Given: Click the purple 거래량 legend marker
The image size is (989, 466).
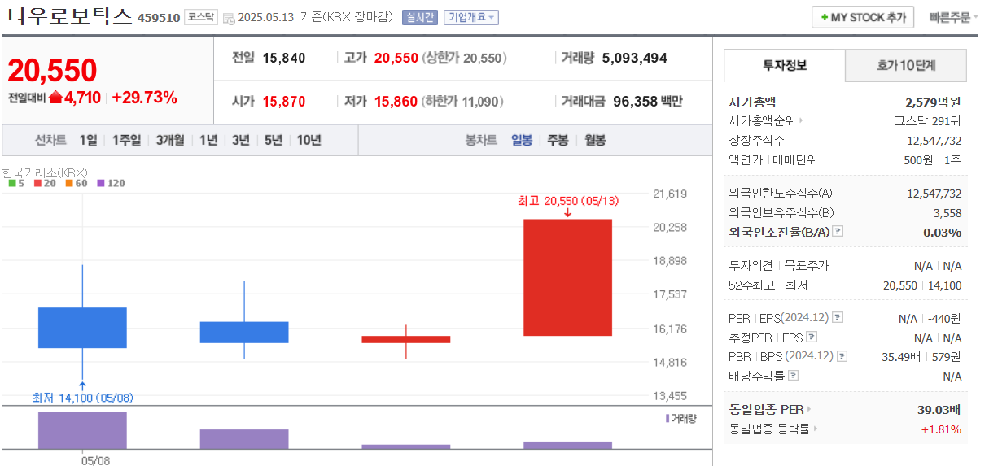Looking at the screenshot, I should coord(668,418).
